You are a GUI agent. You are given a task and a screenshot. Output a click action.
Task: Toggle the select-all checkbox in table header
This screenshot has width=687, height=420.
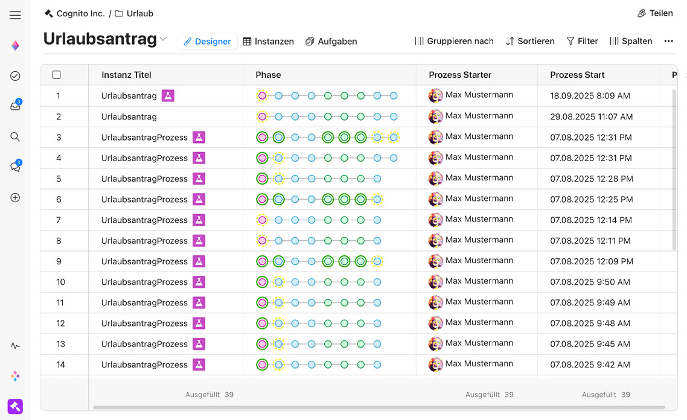(x=57, y=75)
